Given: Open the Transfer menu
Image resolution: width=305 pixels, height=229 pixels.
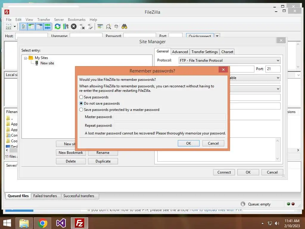Looking at the screenshot, I should tap(43, 20).
